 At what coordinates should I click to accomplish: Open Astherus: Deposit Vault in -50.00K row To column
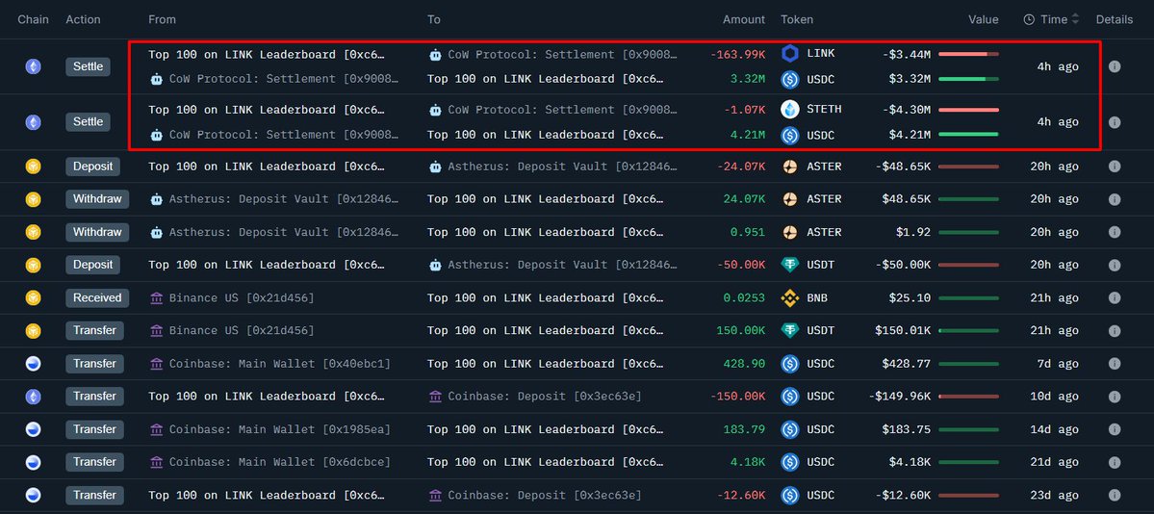pos(563,265)
